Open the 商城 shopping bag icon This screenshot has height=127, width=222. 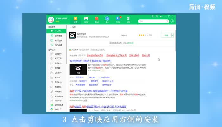click(97, 19)
